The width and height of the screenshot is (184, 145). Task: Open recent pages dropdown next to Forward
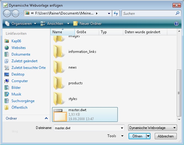coord(21,14)
